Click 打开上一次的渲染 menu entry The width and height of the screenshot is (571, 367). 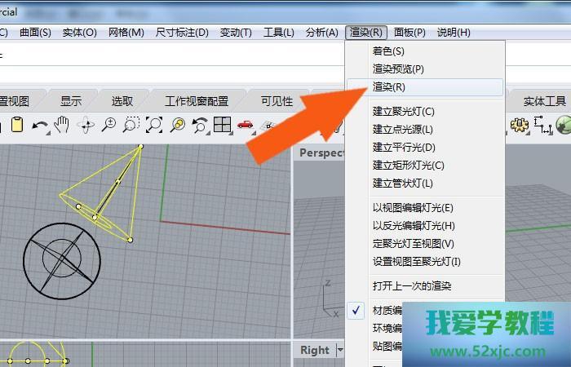tap(412, 286)
